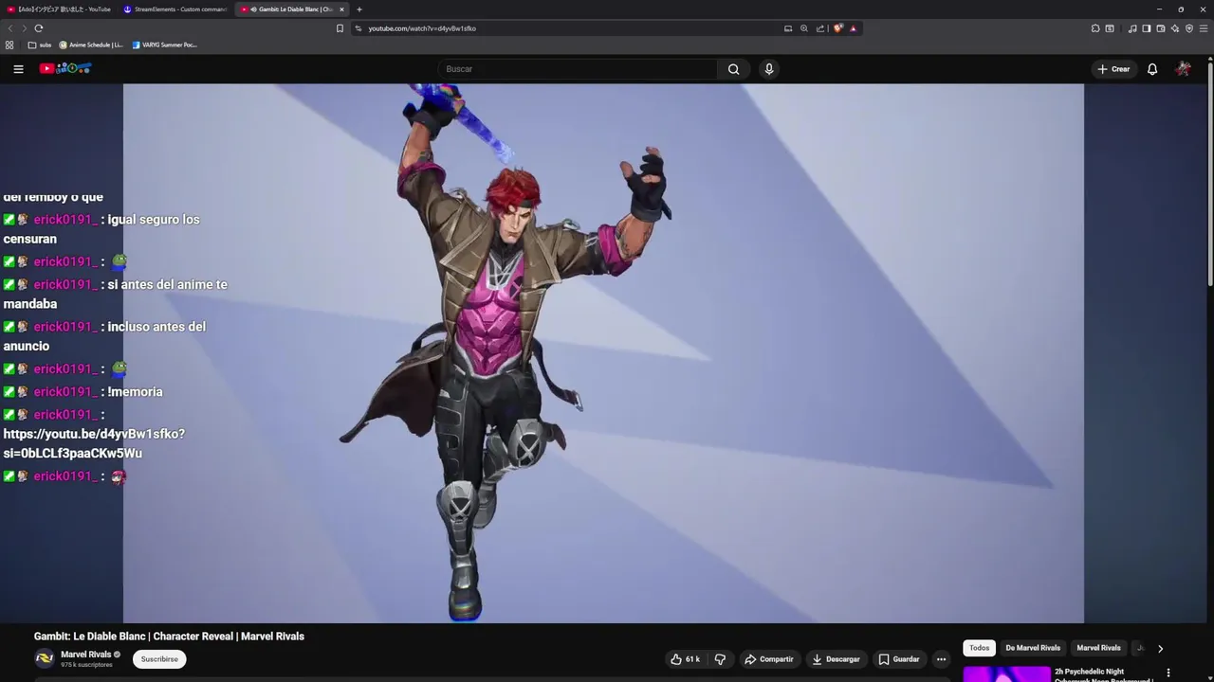Save video with Guardar button
Screen dimensions: 1214x682
[x=898, y=659]
